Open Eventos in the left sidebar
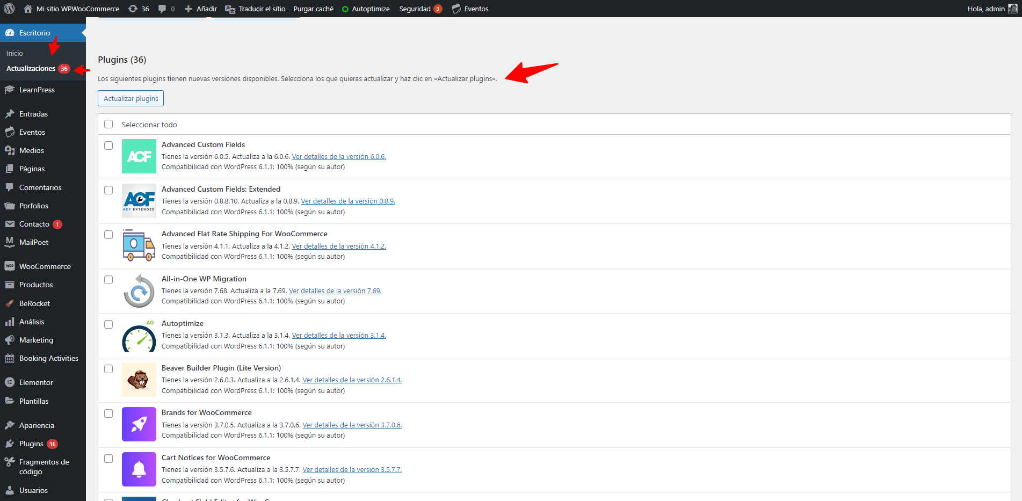Screen dimensions: 1022x501 coord(43,132)
